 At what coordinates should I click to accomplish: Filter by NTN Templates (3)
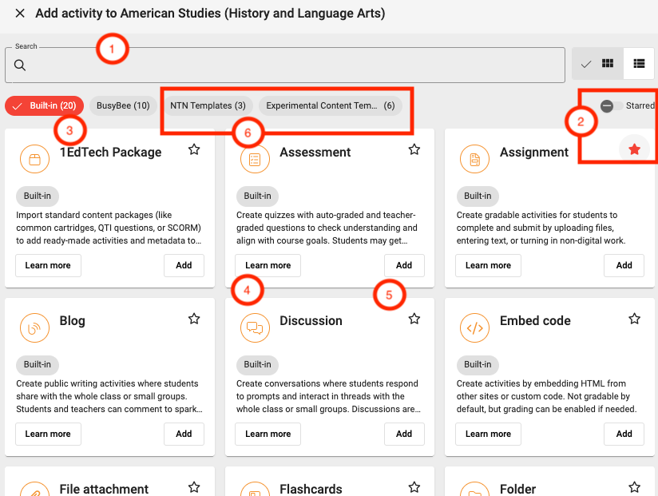click(208, 105)
